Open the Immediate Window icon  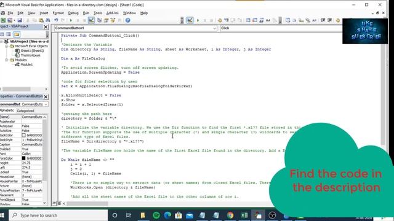coord(255,20)
